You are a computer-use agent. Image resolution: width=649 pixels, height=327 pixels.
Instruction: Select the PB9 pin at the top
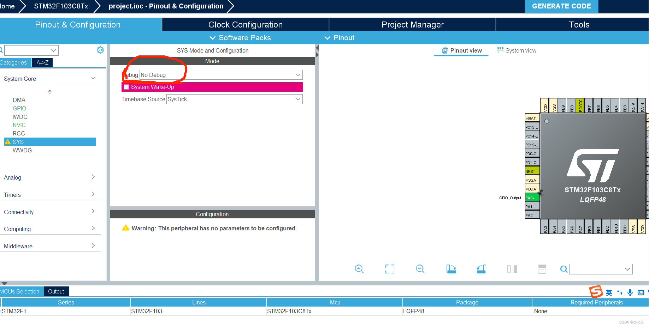click(562, 105)
